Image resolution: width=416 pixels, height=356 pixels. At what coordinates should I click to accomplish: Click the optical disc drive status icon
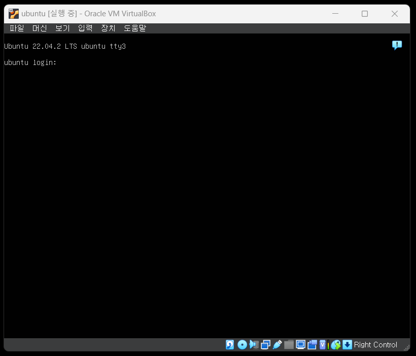coord(242,345)
